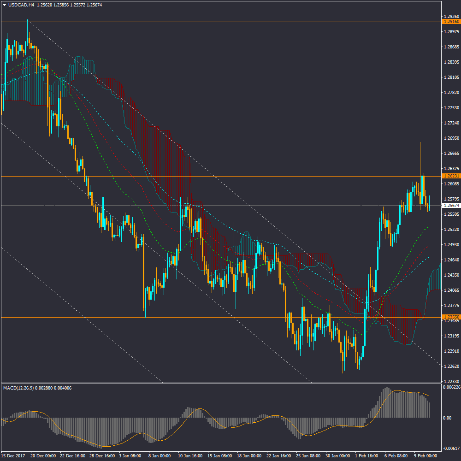Click the current price label 1.25674
461x461 pixels.
450,206
